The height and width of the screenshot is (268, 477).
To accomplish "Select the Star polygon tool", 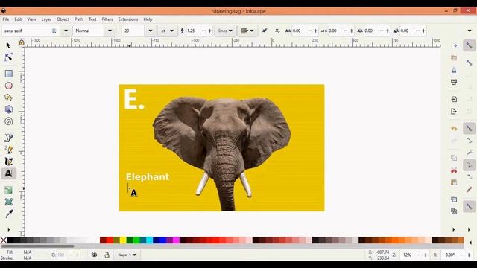I will pos(8,98).
